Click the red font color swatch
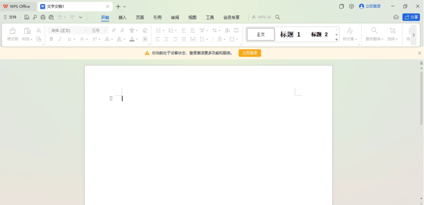Viewport: 424px width, 205px height. [132, 39]
